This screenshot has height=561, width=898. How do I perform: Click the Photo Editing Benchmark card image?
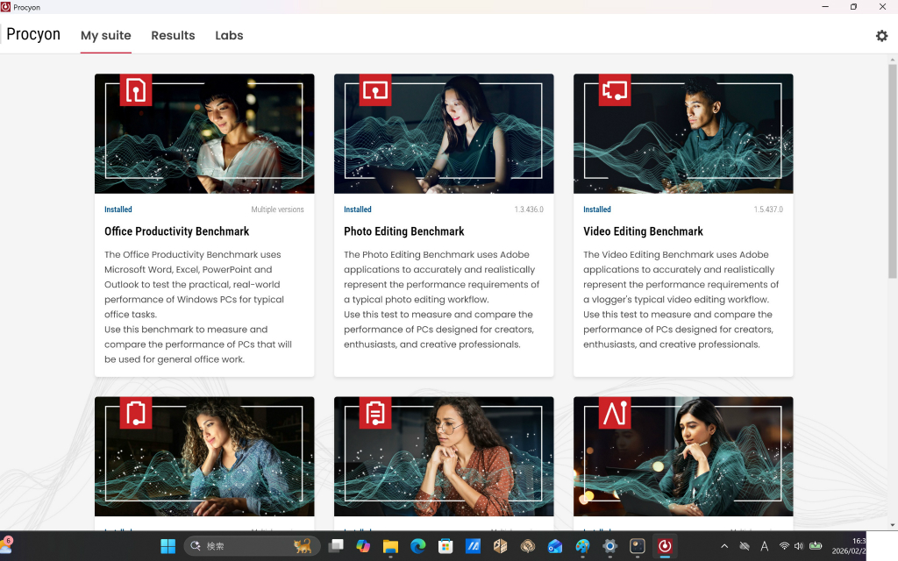pos(444,133)
